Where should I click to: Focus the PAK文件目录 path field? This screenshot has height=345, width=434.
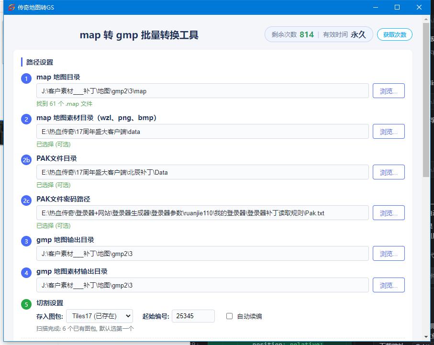(x=202, y=172)
